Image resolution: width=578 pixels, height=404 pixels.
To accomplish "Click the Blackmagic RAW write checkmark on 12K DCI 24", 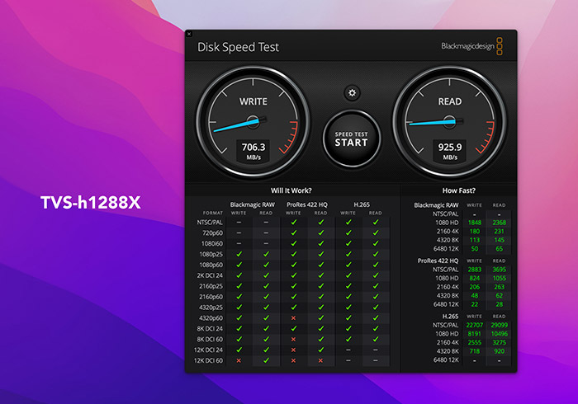I will click(x=239, y=350).
